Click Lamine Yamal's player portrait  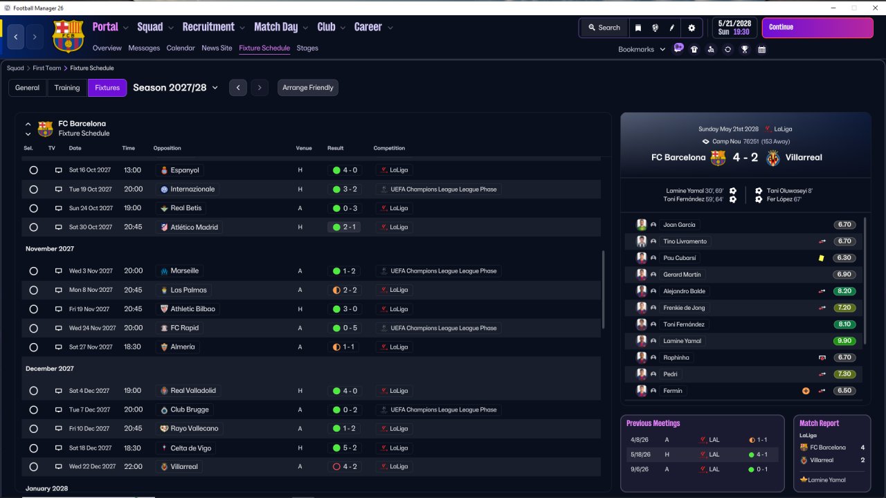(642, 341)
